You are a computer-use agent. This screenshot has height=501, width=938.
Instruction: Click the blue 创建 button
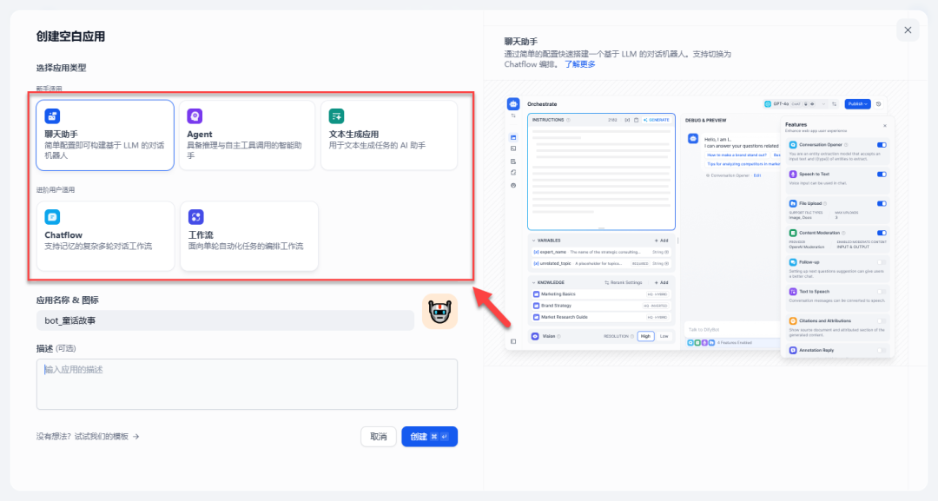[430, 437]
